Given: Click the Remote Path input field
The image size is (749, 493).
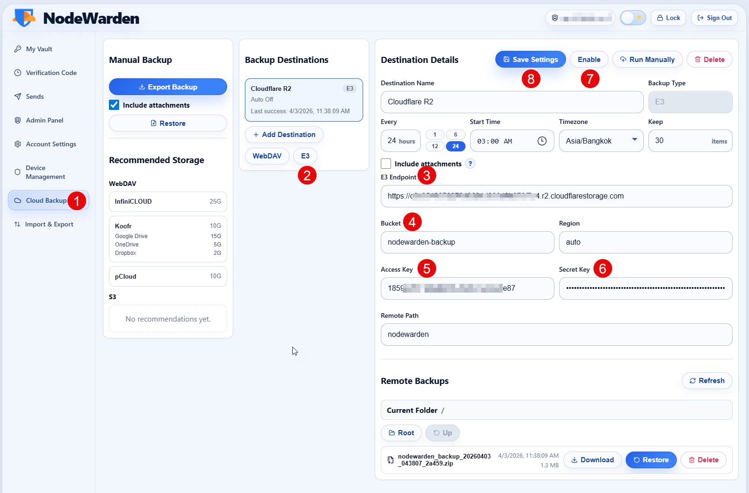Looking at the screenshot, I should tap(556, 335).
